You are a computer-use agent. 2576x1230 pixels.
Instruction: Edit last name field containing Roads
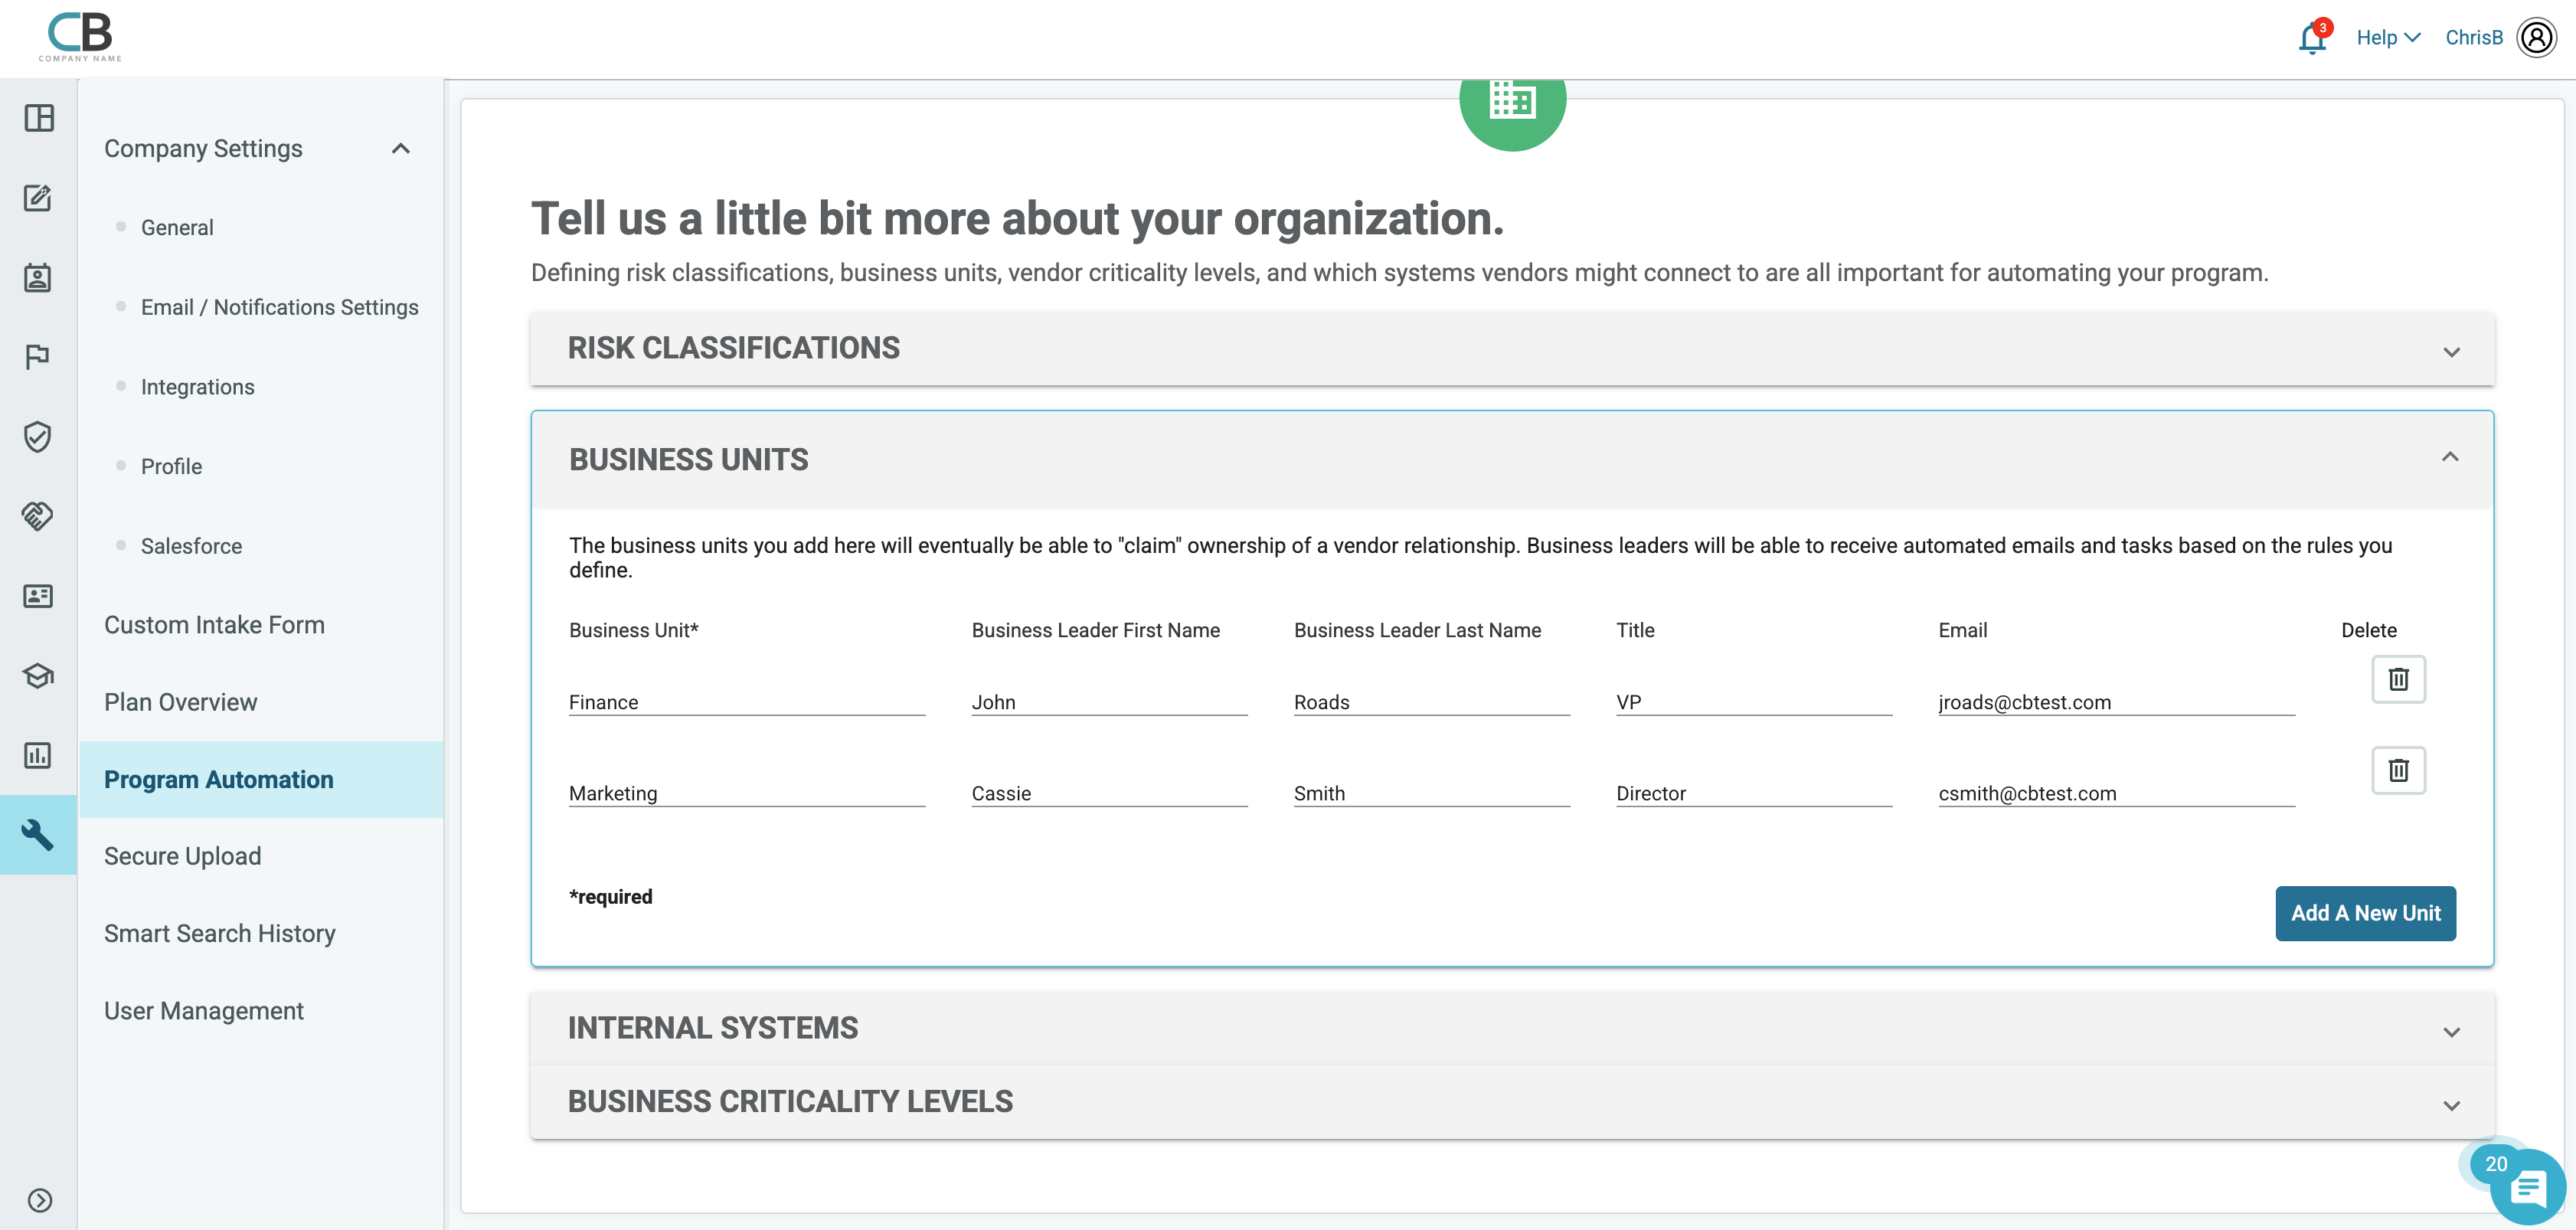[1432, 702]
